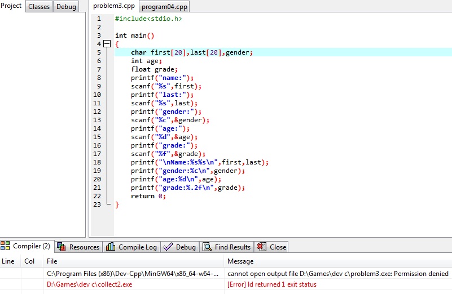
Task: Click the Message column header
Action: point(338,261)
